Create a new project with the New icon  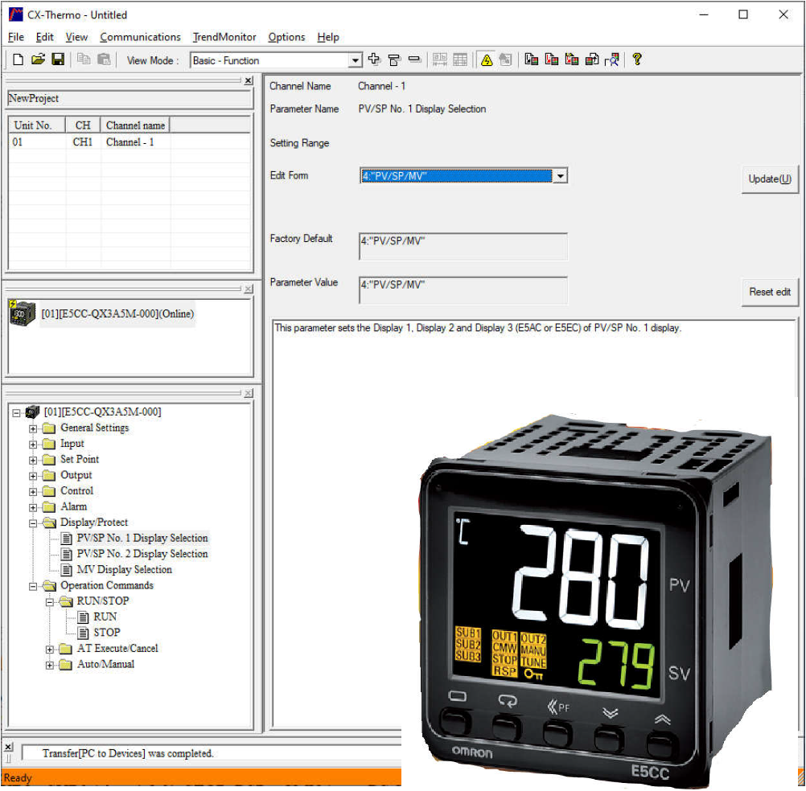tap(18, 59)
